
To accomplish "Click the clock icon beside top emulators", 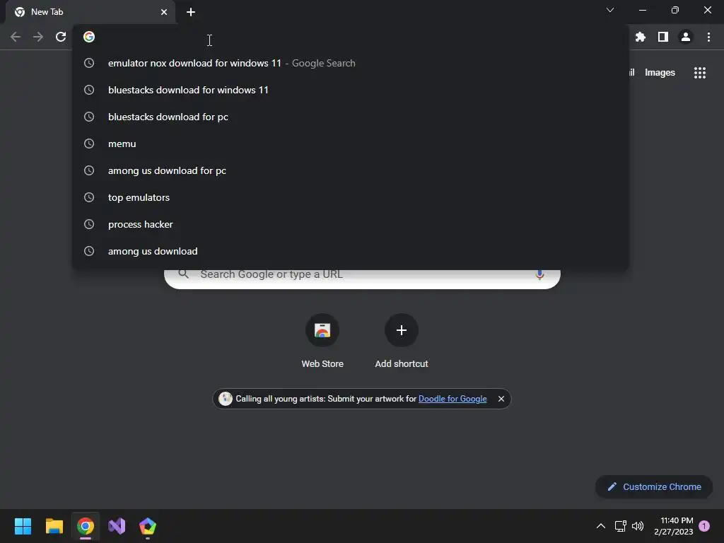I will 89,198.
